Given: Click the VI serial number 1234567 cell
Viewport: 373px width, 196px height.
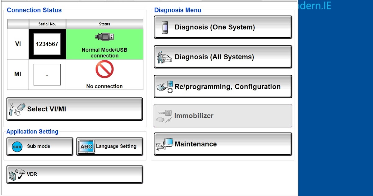Looking at the screenshot, I should pos(47,44).
